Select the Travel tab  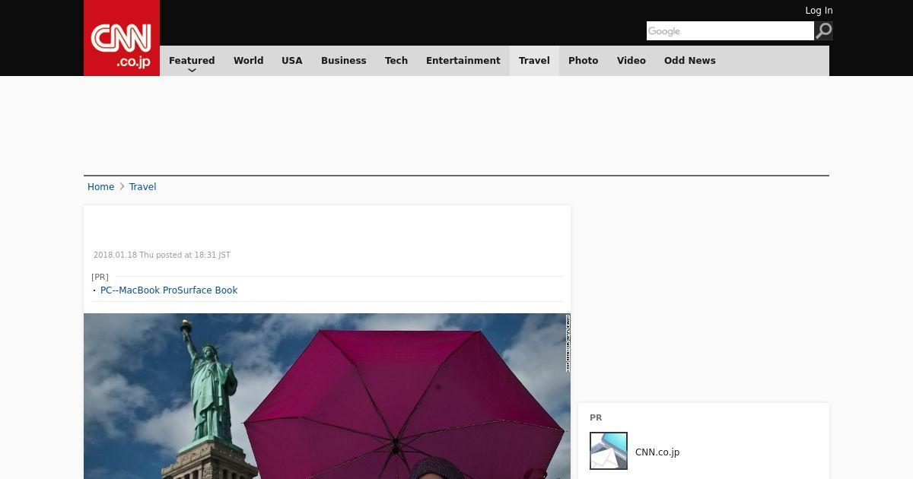pos(534,61)
